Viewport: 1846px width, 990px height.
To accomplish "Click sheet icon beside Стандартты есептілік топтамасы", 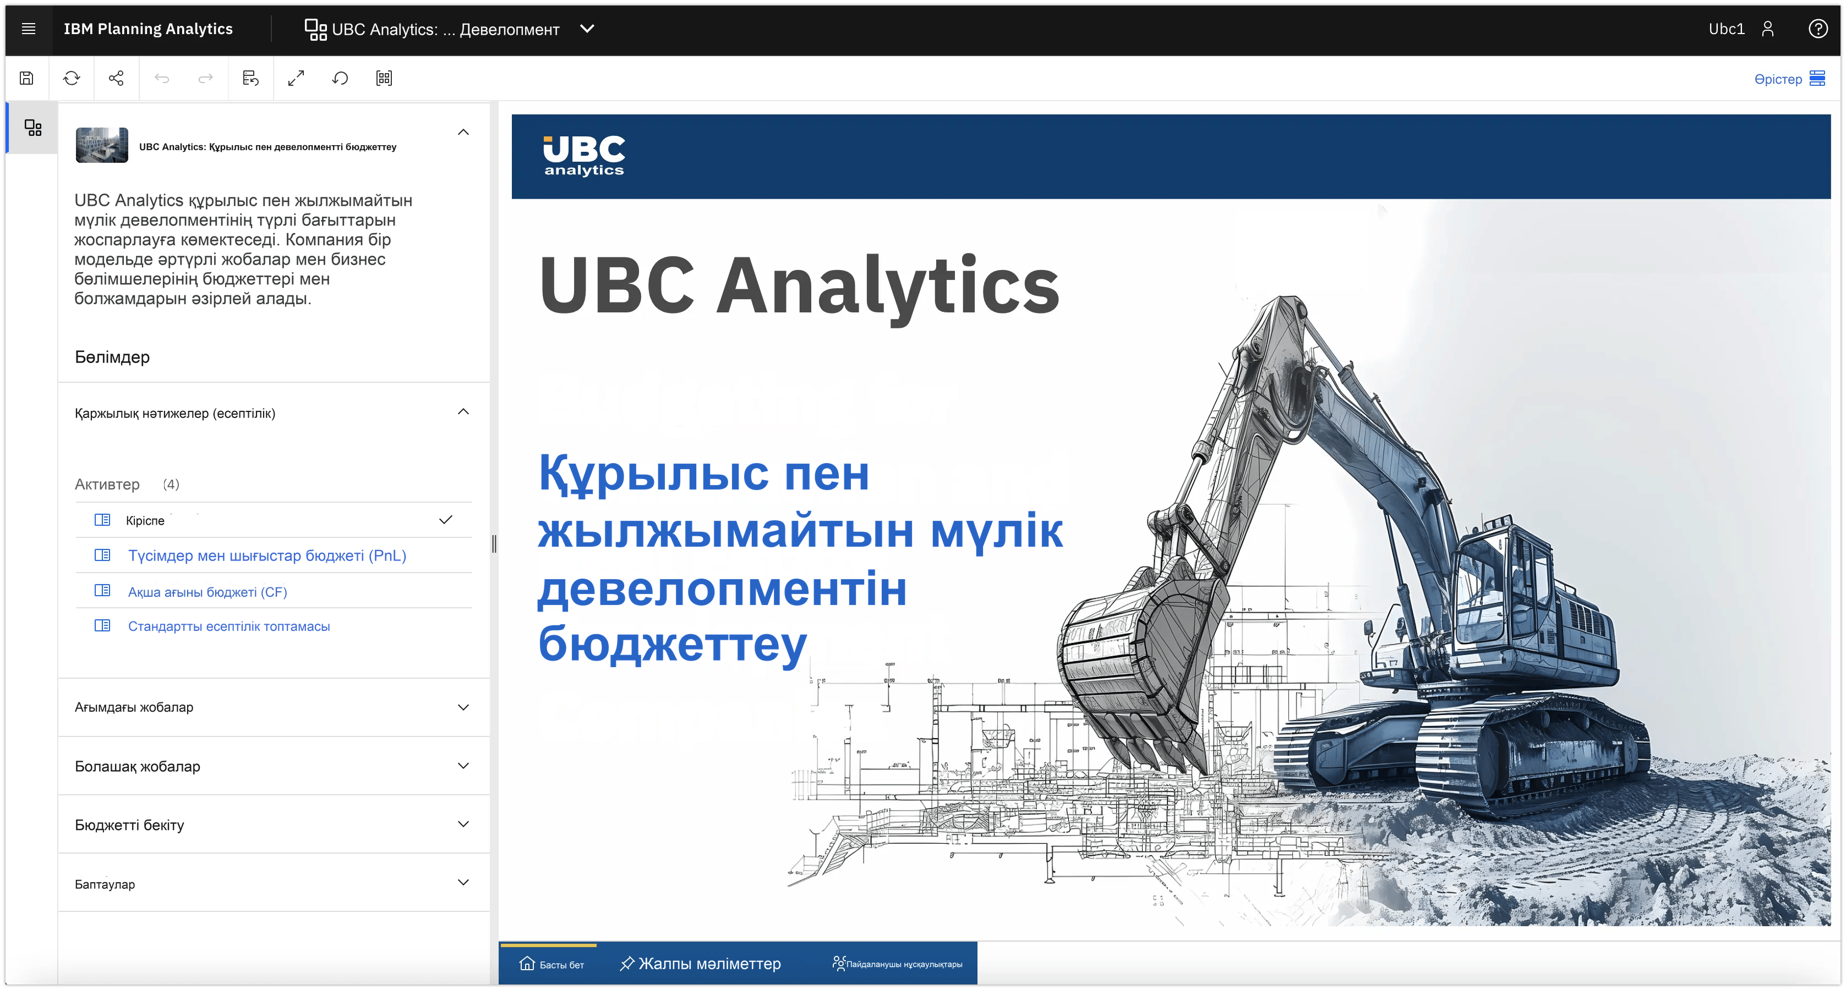I will (102, 625).
